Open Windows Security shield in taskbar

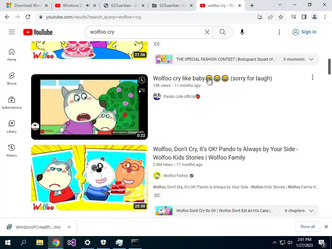(103, 243)
